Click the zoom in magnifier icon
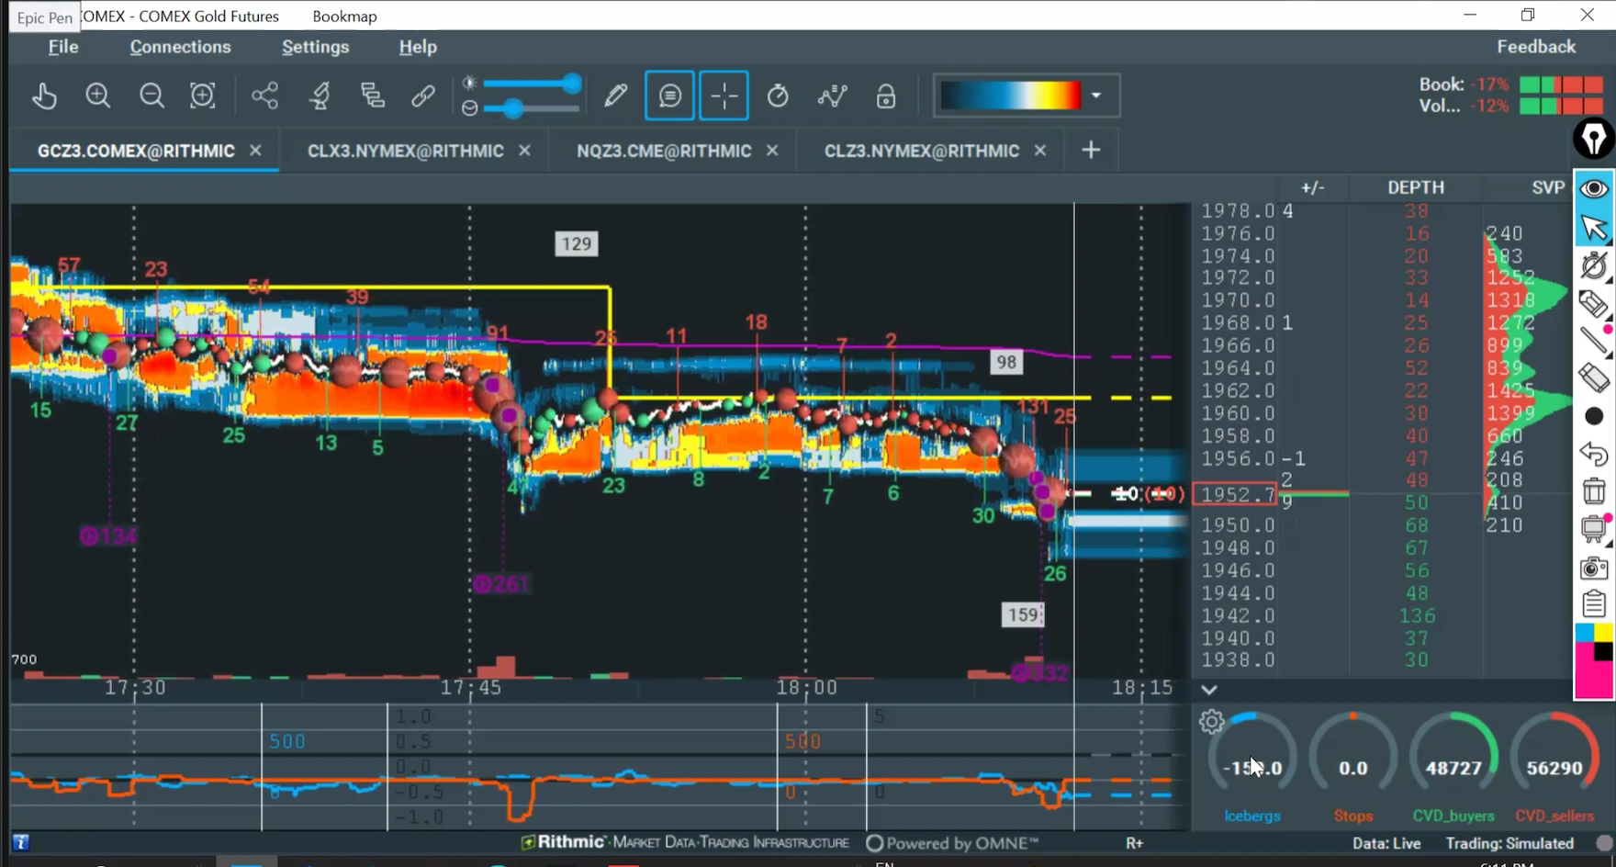Image resolution: width=1616 pixels, height=867 pixels. [98, 96]
